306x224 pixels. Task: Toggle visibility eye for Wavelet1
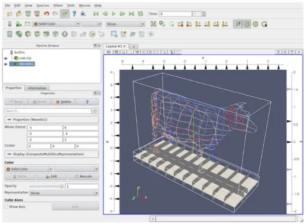point(5,64)
